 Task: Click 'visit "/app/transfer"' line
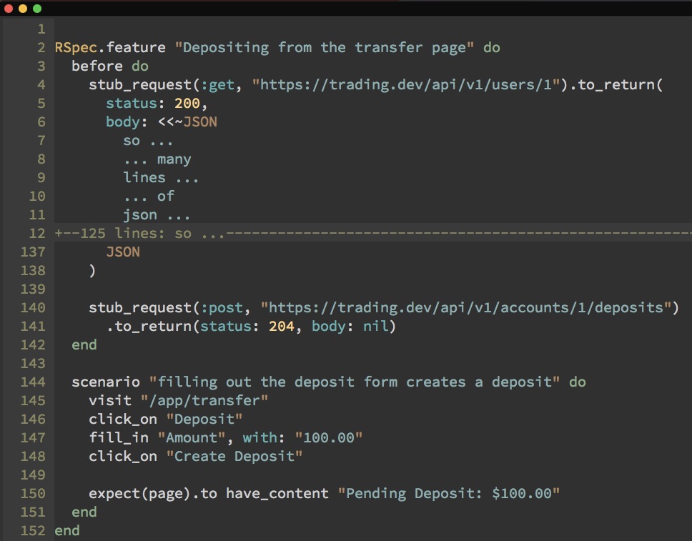click(178, 401)
